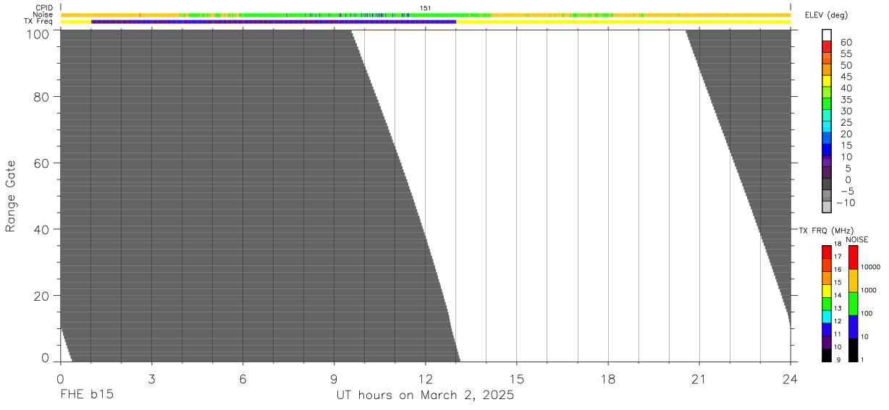
Task: Click the UT hour tick label 18
Action: click(608, 378)
